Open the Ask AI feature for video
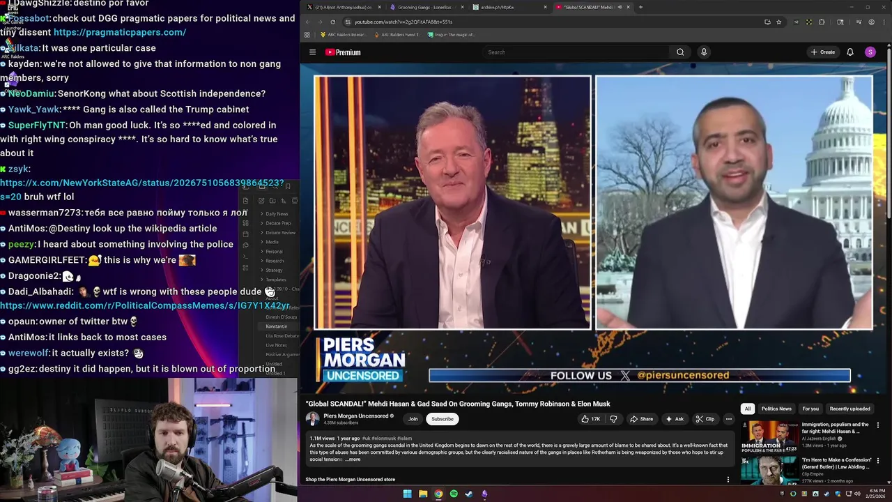This screenshot has height=502, width=892. pyautogui.click(x=675, y=419)
